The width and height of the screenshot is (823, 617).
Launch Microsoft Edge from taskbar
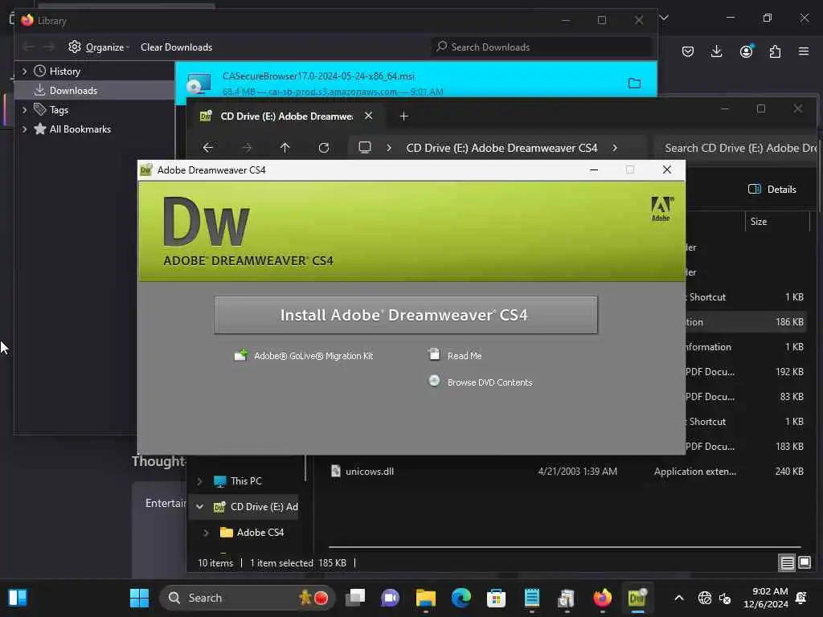click(x=461, y=598)
